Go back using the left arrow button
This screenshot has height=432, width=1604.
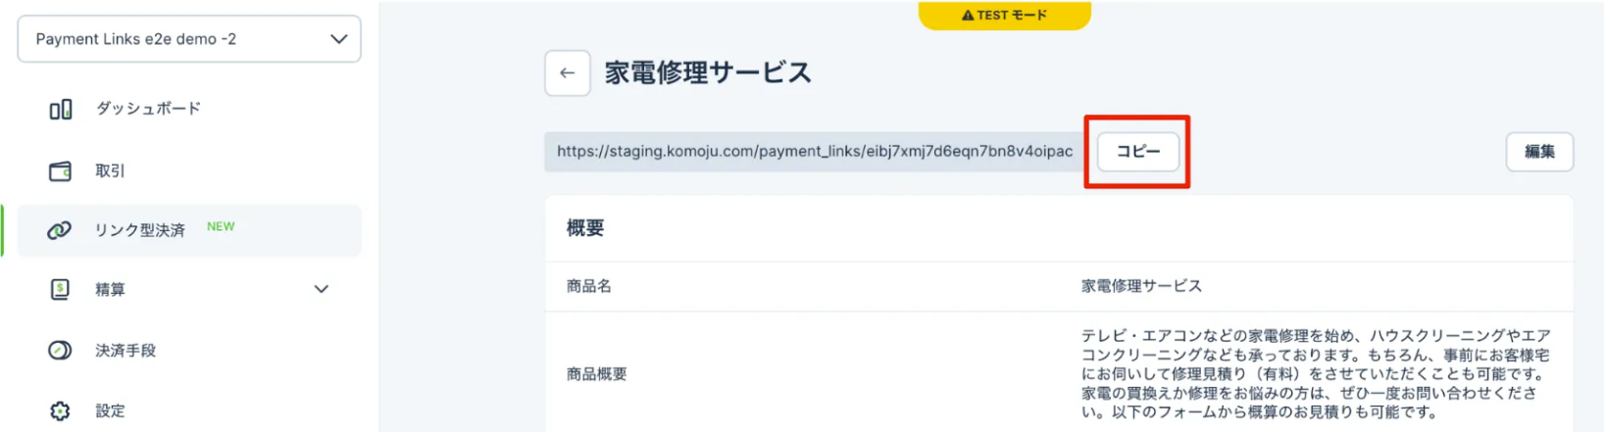(567, 73)
